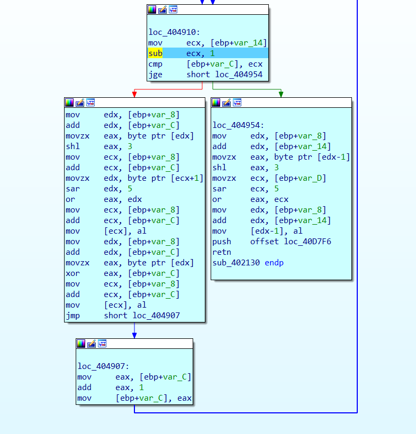
Task: Click group icon on block ending with jmp
Action: [x=91, y=103]
